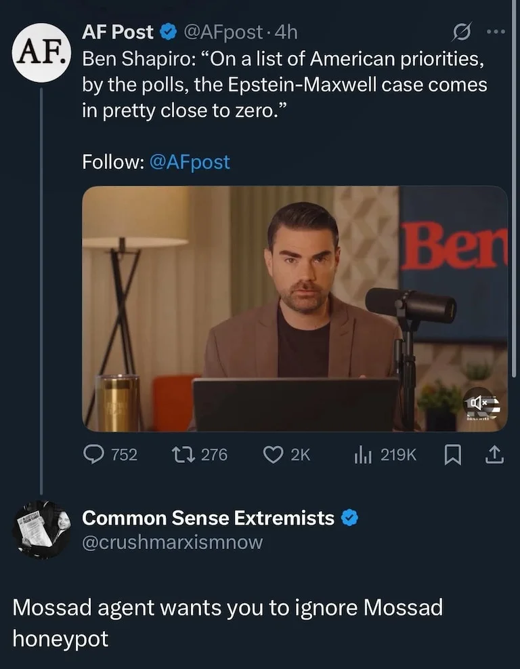Click the Common Sense Extremists verified badge
This screenshot has height=669, width=520.
348,518
